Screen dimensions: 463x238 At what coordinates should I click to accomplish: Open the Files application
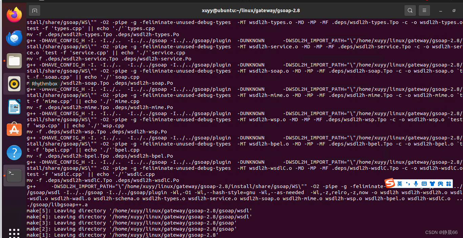tap(14, 61)
